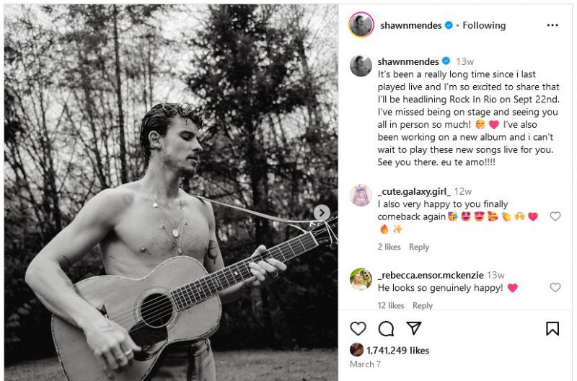
Task: Like _cute.galaxy.girl_'s comment
Action: coord(555,216)
